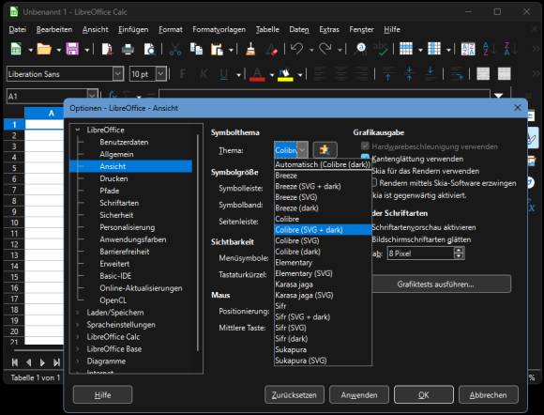
Task: Click the Undo arrow icon
Action: pyautogui.click(x=297, y=49)
